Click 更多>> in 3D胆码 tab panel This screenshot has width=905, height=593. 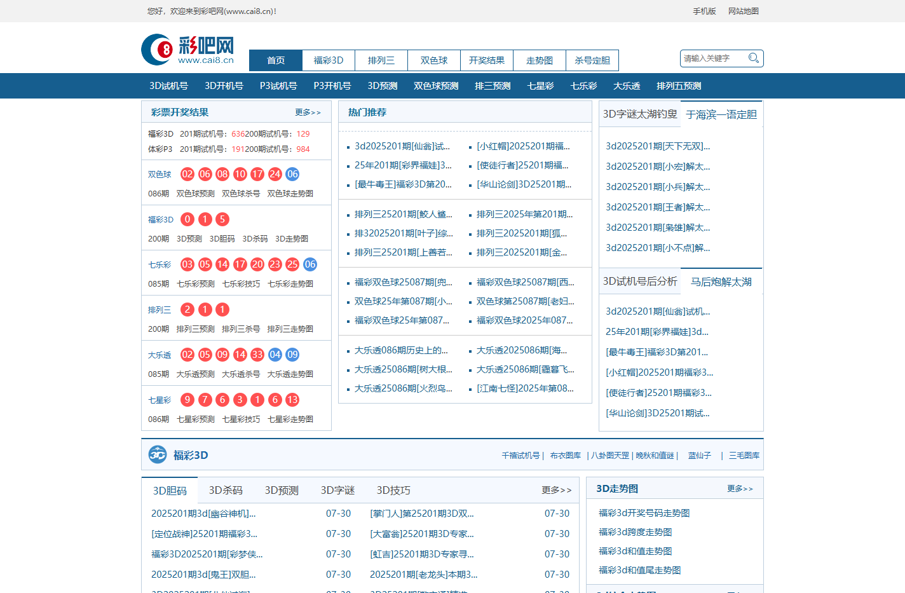point(556,490)
